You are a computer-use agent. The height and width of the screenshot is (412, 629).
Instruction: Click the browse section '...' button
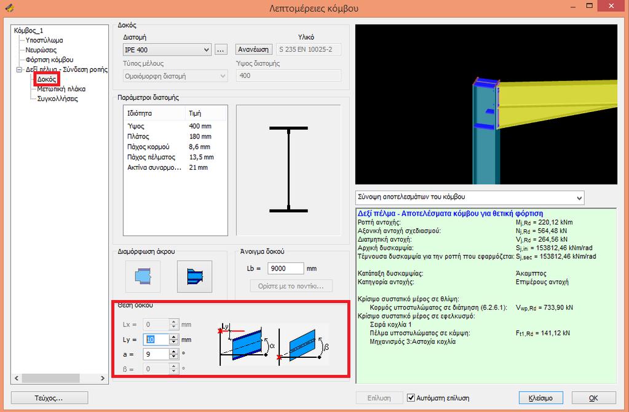pyautogui.click(x=221, y=50)
